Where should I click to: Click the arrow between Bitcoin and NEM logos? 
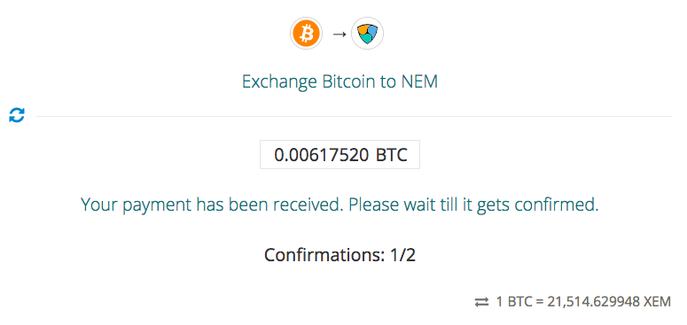point(340,35)
